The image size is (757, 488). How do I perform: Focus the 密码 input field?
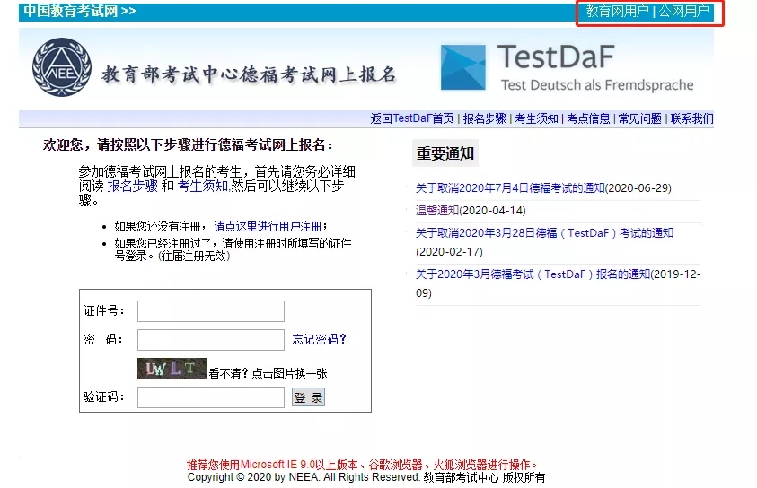click(211, 339)
